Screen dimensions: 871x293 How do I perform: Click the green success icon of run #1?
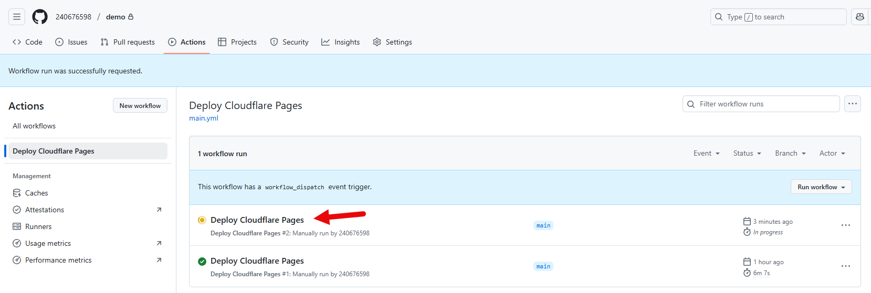[202, 261]
